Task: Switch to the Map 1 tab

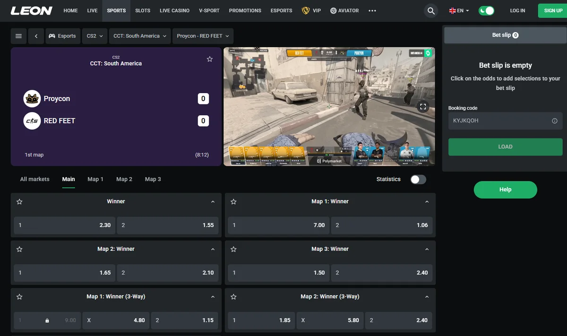Action: tap(95, 179)
